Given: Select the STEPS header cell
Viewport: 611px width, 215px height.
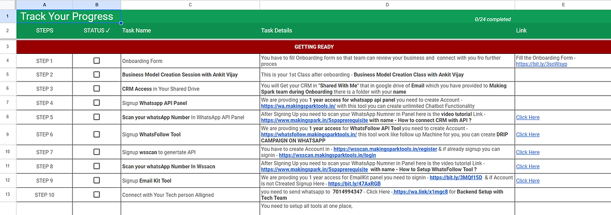Looking at the screenshot, I should click(x=45, y=30).
